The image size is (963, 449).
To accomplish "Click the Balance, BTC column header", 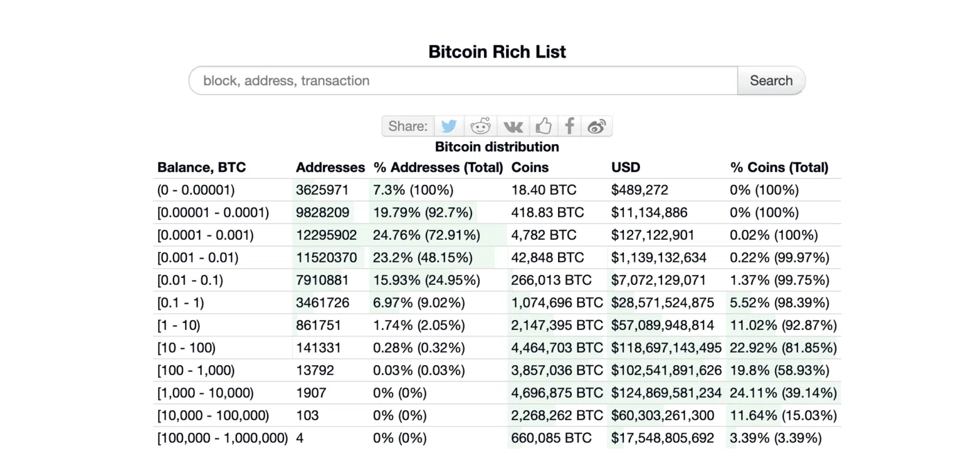I will click(x=202, y=167).
